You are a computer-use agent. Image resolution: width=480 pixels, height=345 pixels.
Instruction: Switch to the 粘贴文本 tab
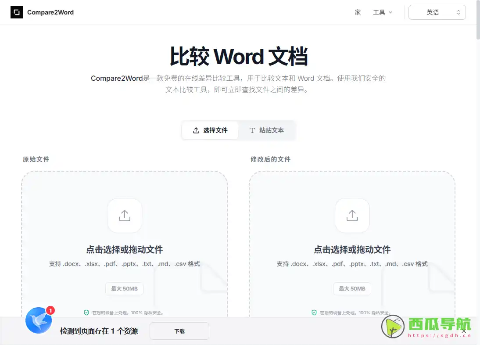(267, 130)
